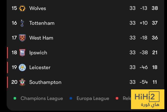This screenshot has height=112, width=167.
Task: Click the green Champions League dot
Action: click(15, 98)
